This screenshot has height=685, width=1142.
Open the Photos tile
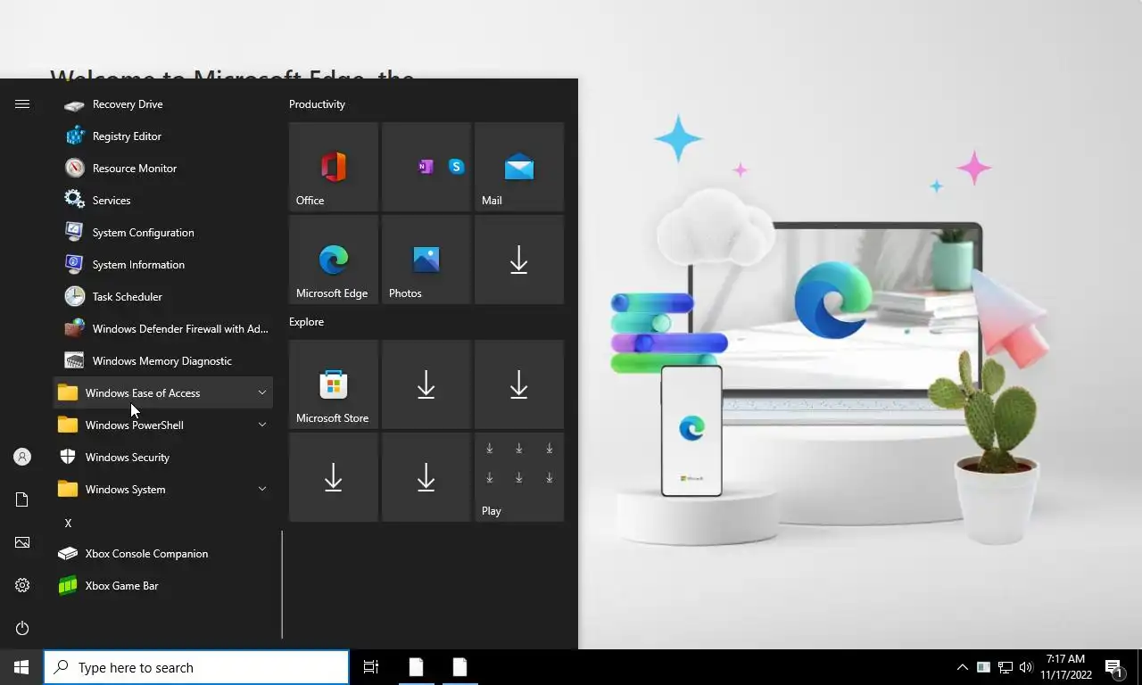[426, 260]
